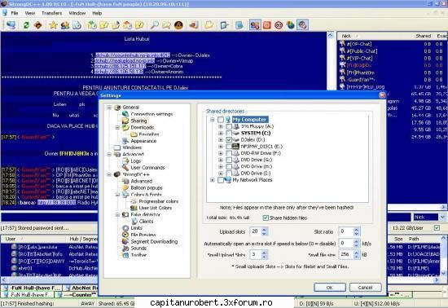Toggle Share hidden files checkbox
This screenshot has height=308, width=448.
coord(266,218)
